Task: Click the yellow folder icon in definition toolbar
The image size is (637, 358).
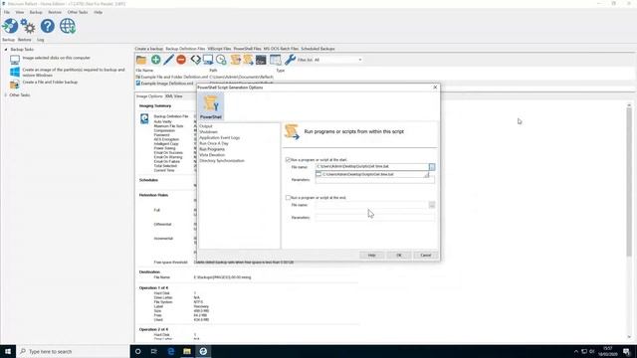Action: point(141,60)
